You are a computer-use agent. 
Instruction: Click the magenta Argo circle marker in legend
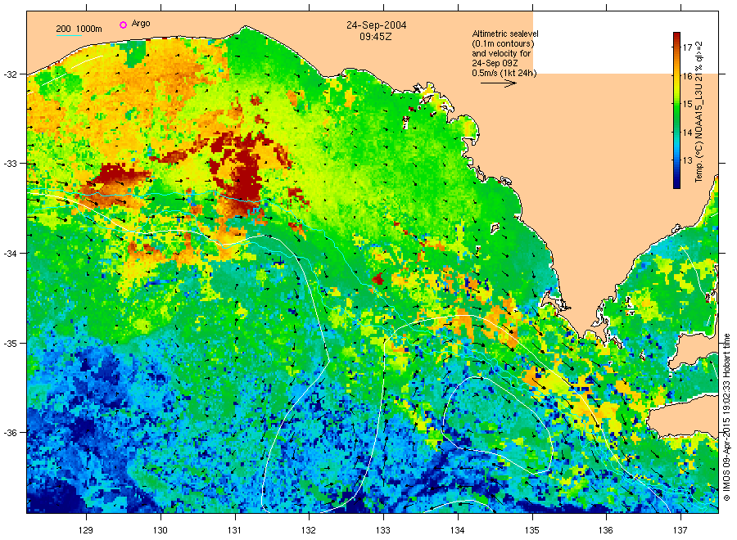pyautogui.click(x=123, y=25)
